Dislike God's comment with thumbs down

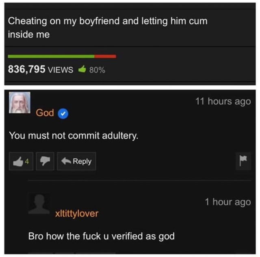[x=45, y=161]
